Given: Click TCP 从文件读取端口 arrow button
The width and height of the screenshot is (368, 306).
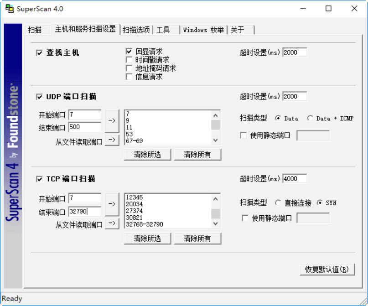Looking at the screenshot, I should [112, 223].
